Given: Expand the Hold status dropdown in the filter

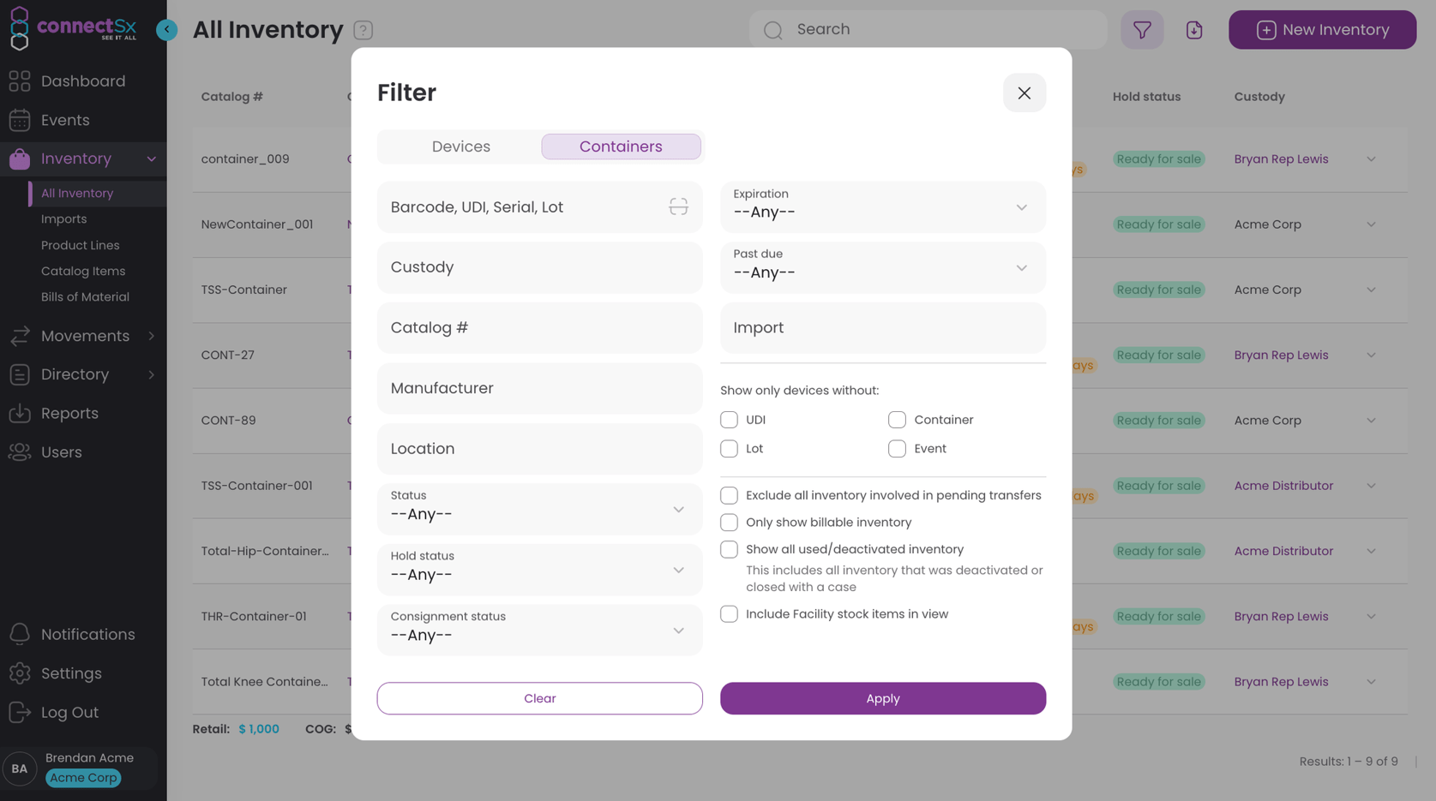Looking at the screenshot, I should [539, 569].
